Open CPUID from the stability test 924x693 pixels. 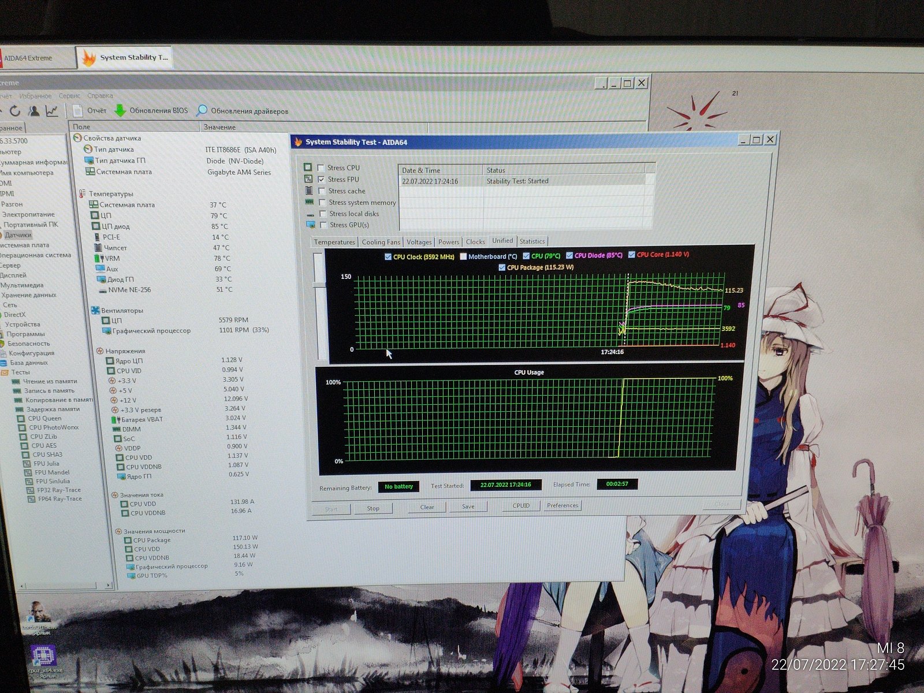pyautogui.click(x=521, y=505)
